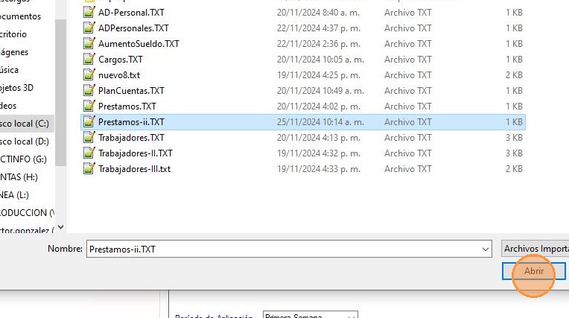Click the PlanCuentas.TXT file icon
The height and width of the screenshot is (318, 569).
point(89,90)
